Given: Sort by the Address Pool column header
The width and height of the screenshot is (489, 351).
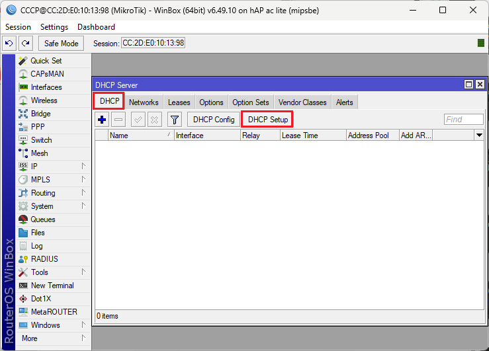Looking at the screenshot, I should (373, 136).
